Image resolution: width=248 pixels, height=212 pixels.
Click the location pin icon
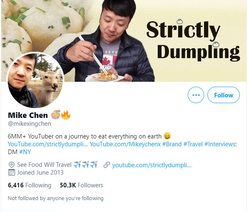[11, 165]
